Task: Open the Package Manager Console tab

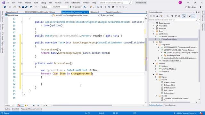Action: point(31,109)
